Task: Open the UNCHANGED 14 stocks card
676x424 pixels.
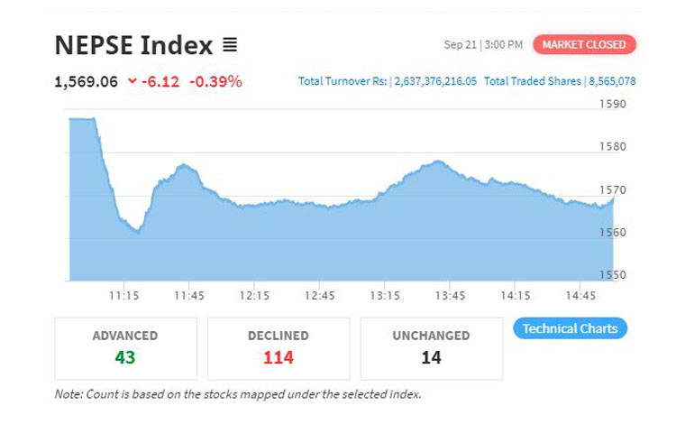Action: (x=431, y=347)
